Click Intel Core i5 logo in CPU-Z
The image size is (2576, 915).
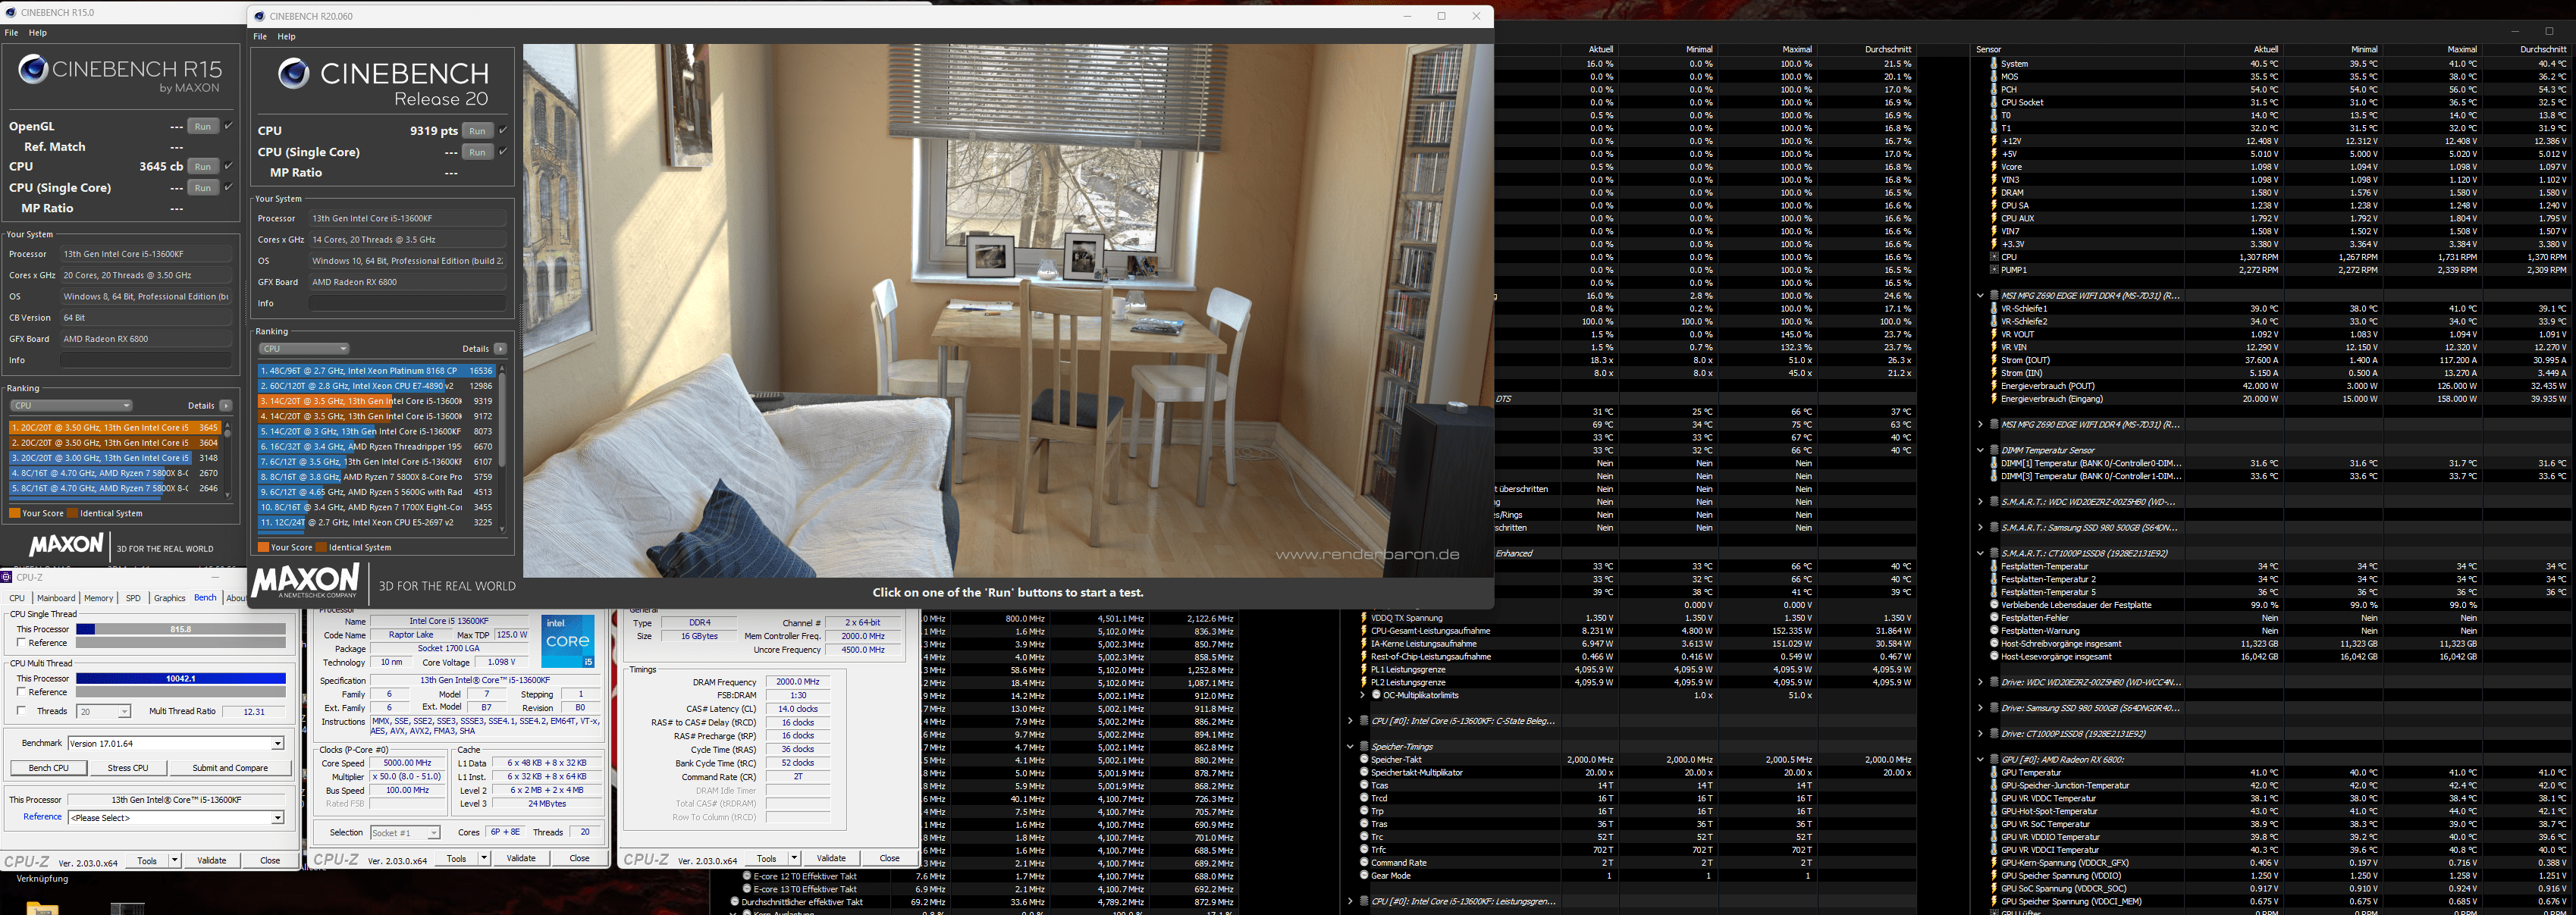click(x=568, y=641)
